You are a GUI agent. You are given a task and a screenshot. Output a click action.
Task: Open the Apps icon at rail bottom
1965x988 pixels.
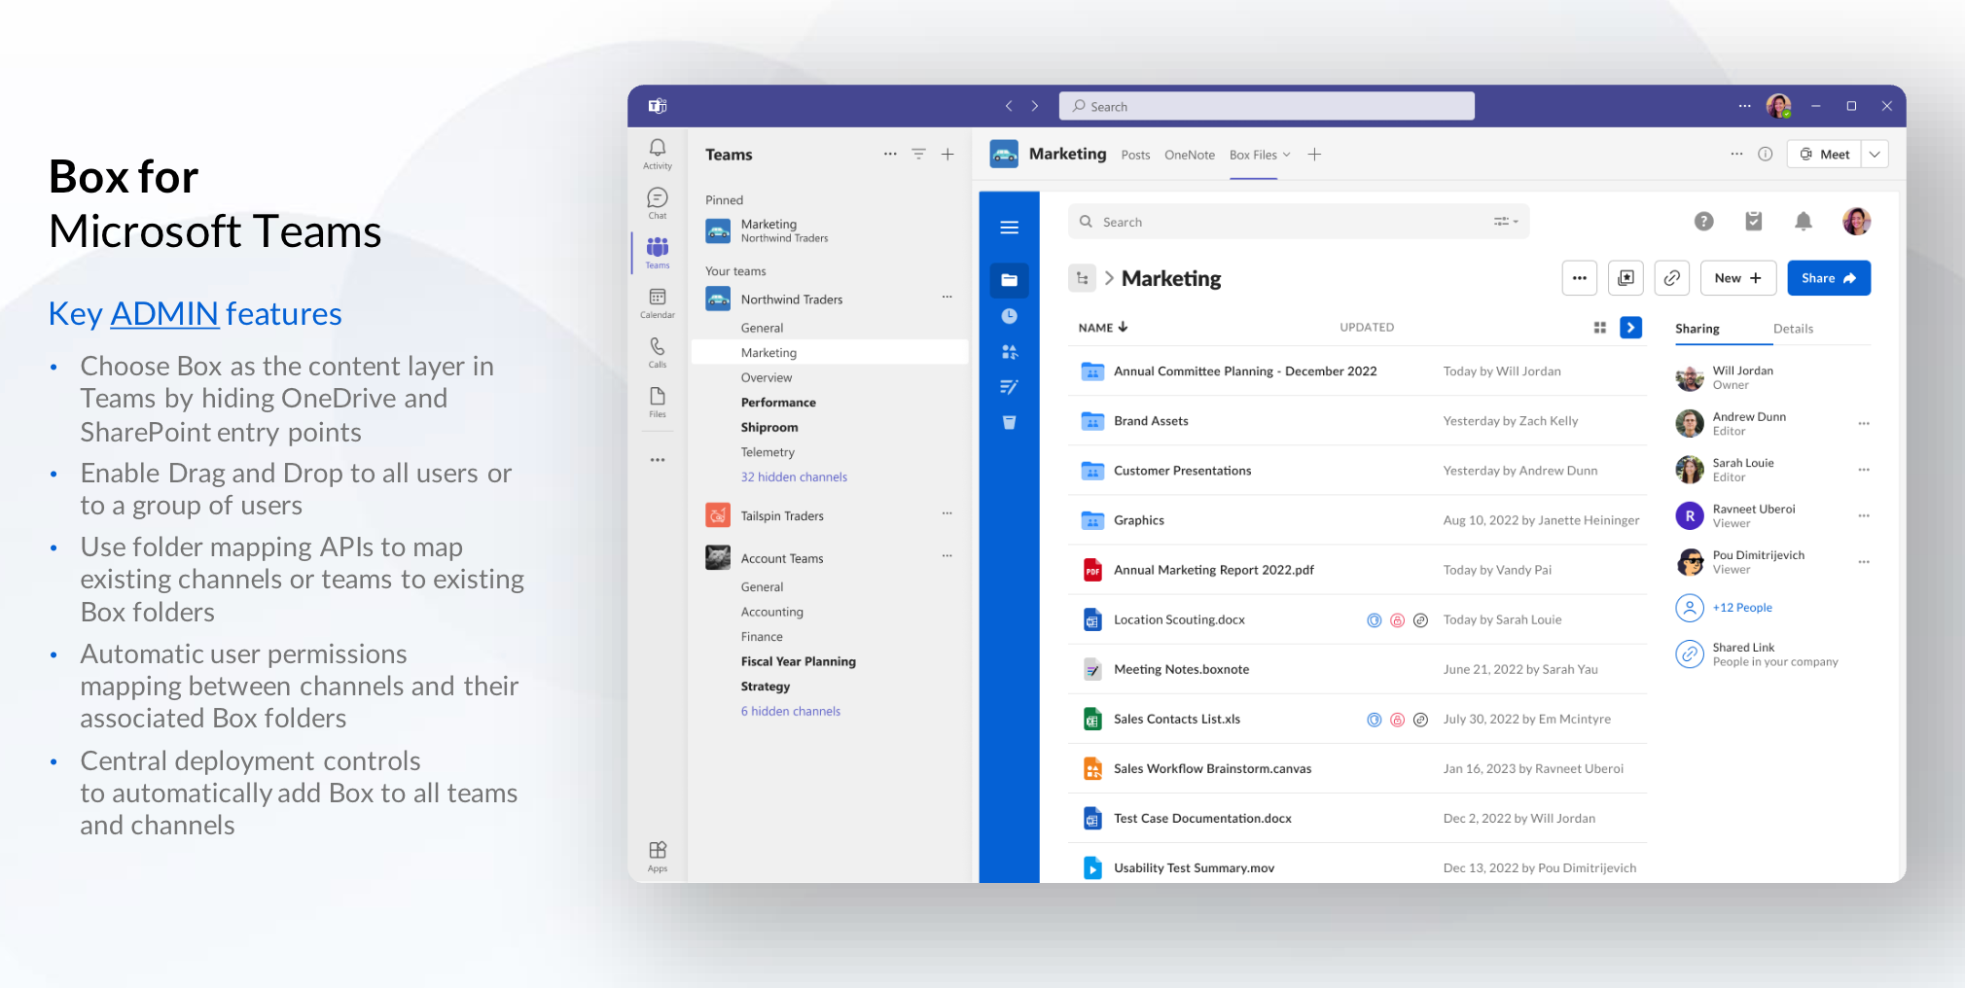(x=658, y=857)
